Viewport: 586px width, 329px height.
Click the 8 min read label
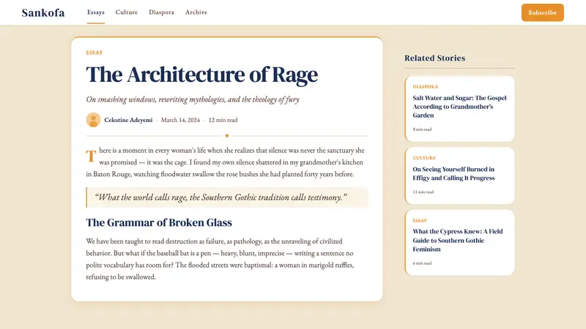pos(422,129)
